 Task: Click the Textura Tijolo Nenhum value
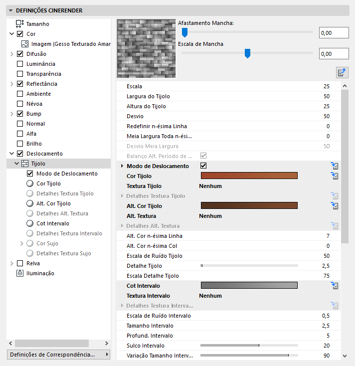210,186
